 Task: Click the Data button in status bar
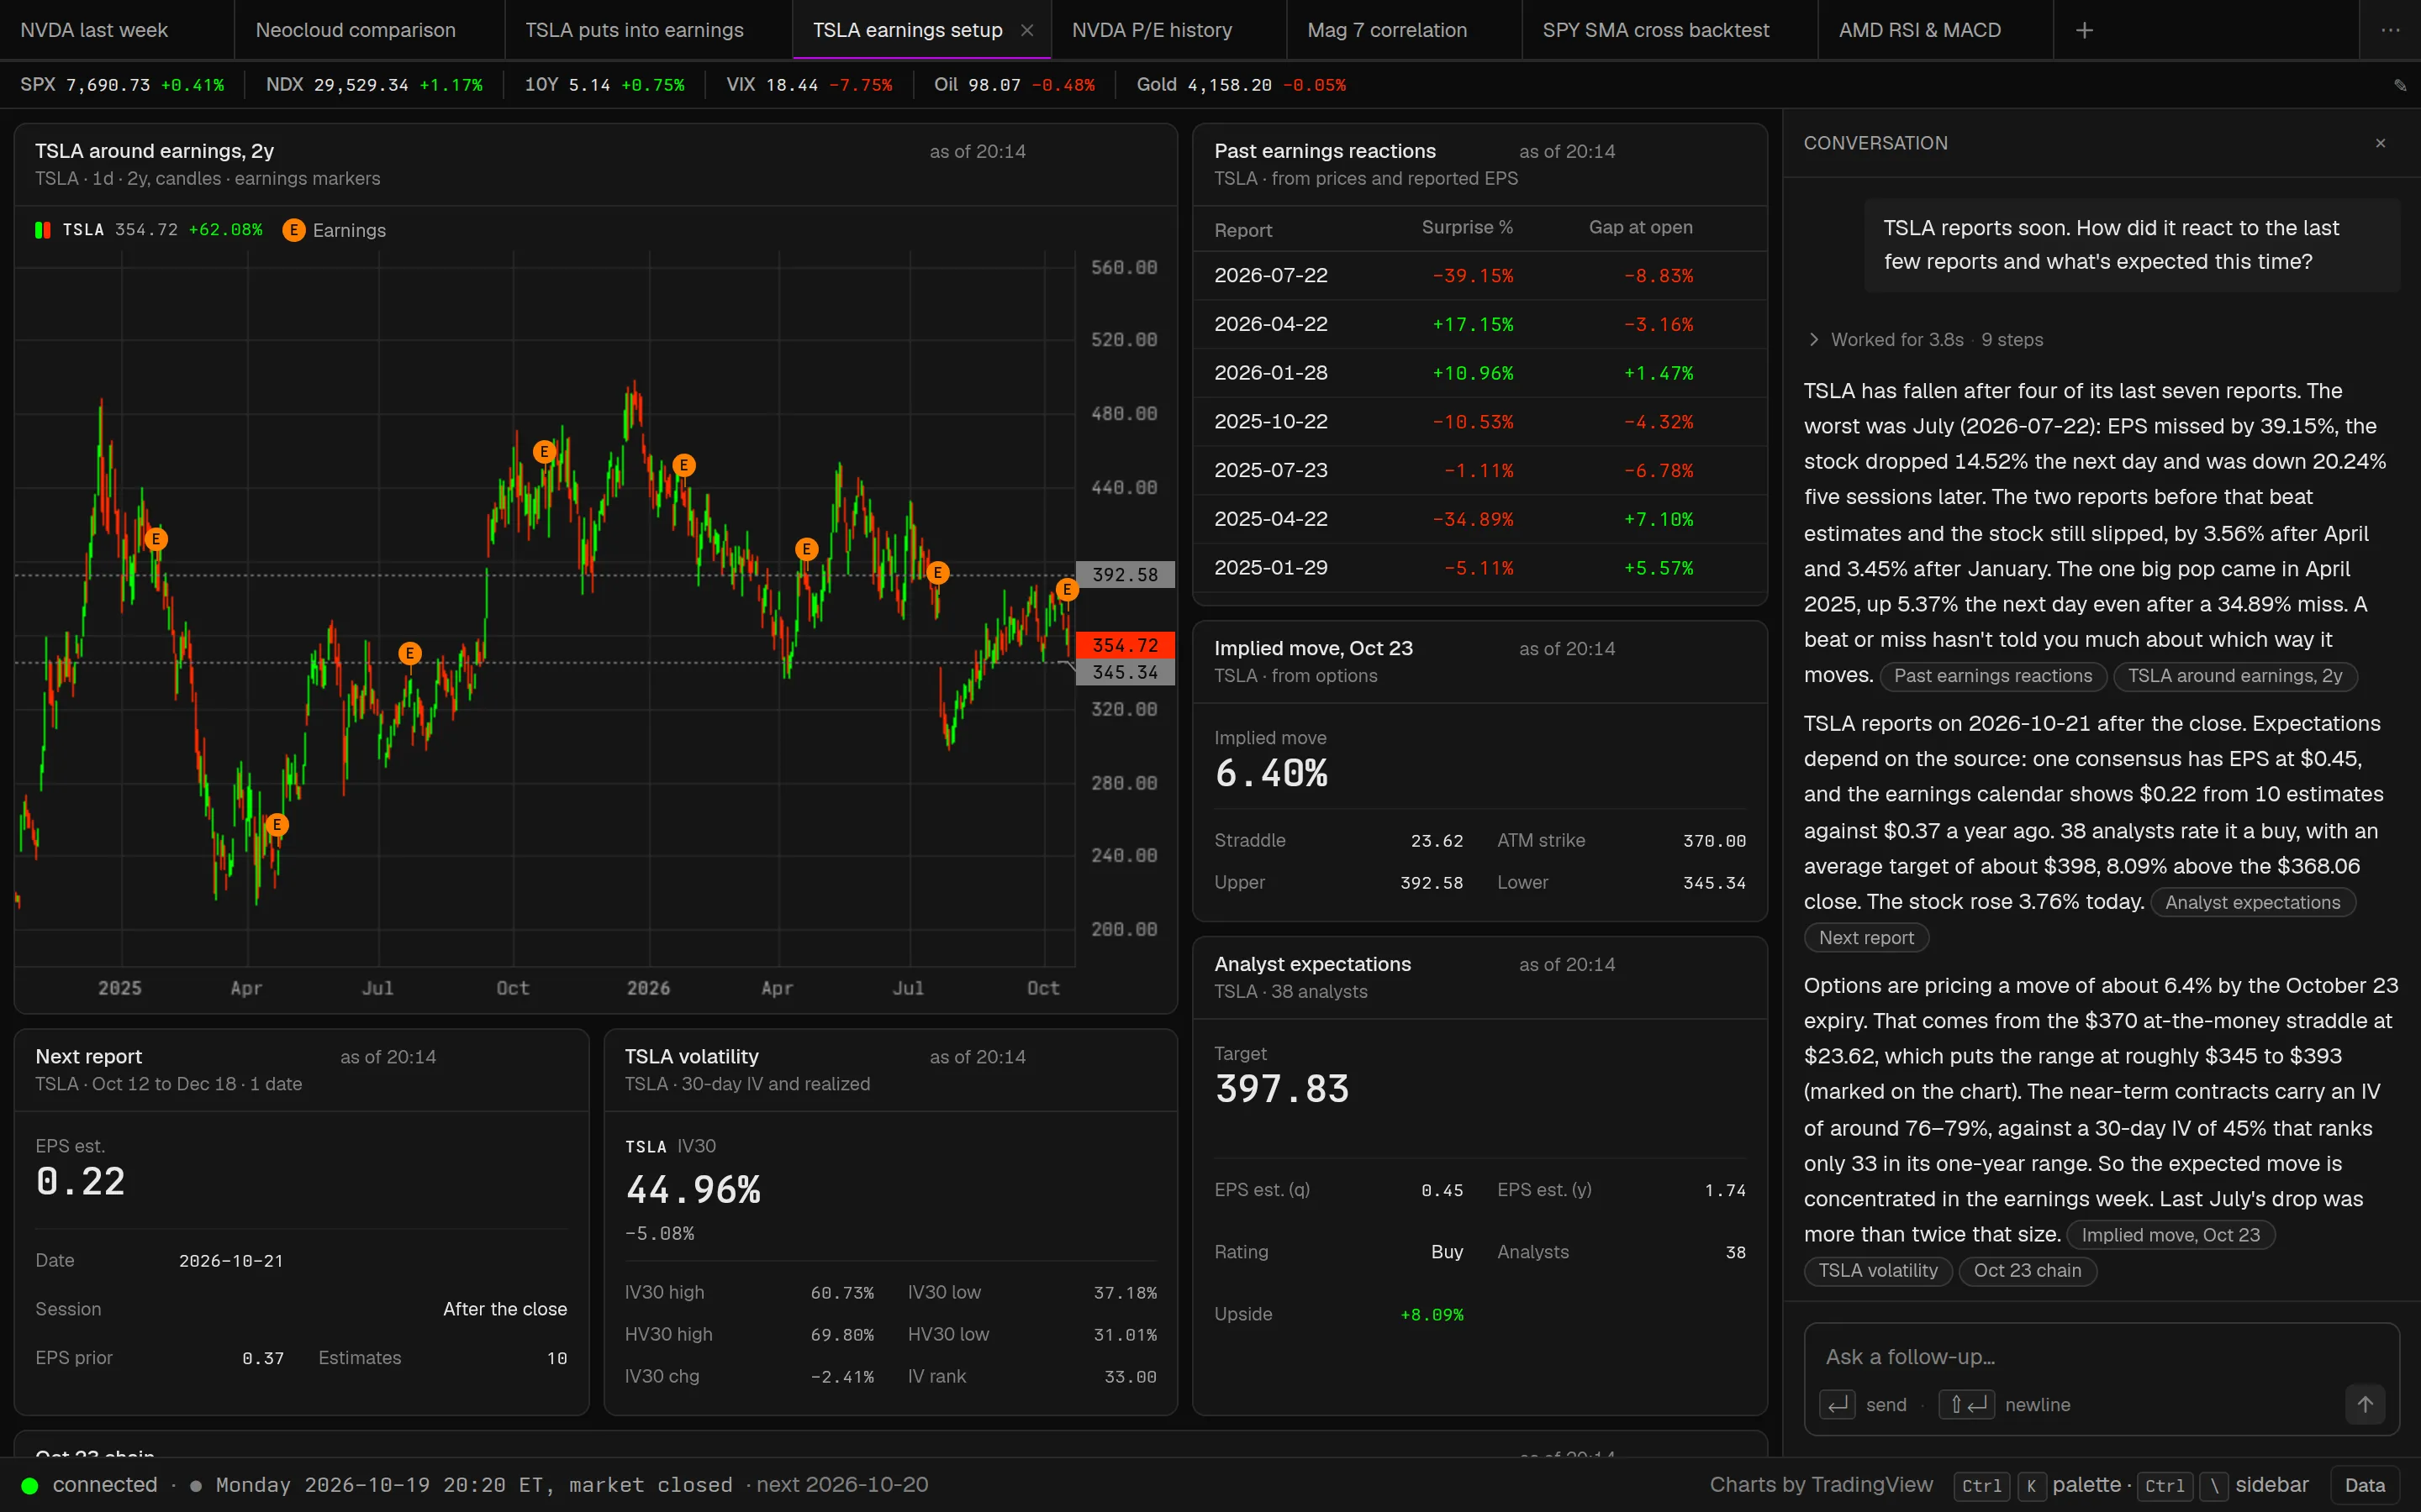tap(2364, 1485)
